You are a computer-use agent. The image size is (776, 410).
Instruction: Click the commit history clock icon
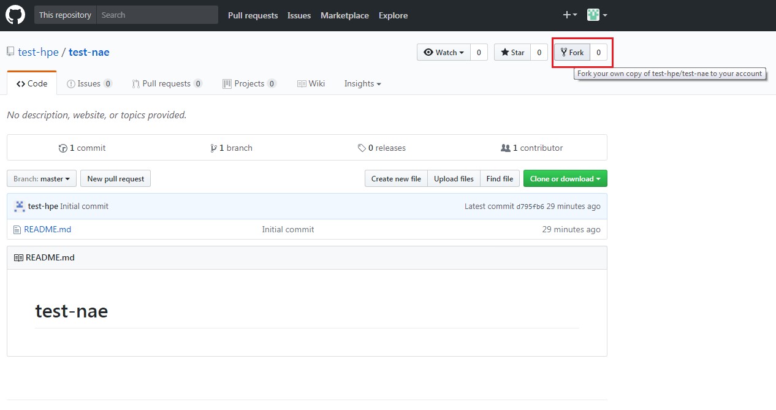pos(63,148)
